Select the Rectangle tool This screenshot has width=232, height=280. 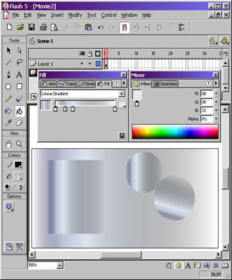19,87
